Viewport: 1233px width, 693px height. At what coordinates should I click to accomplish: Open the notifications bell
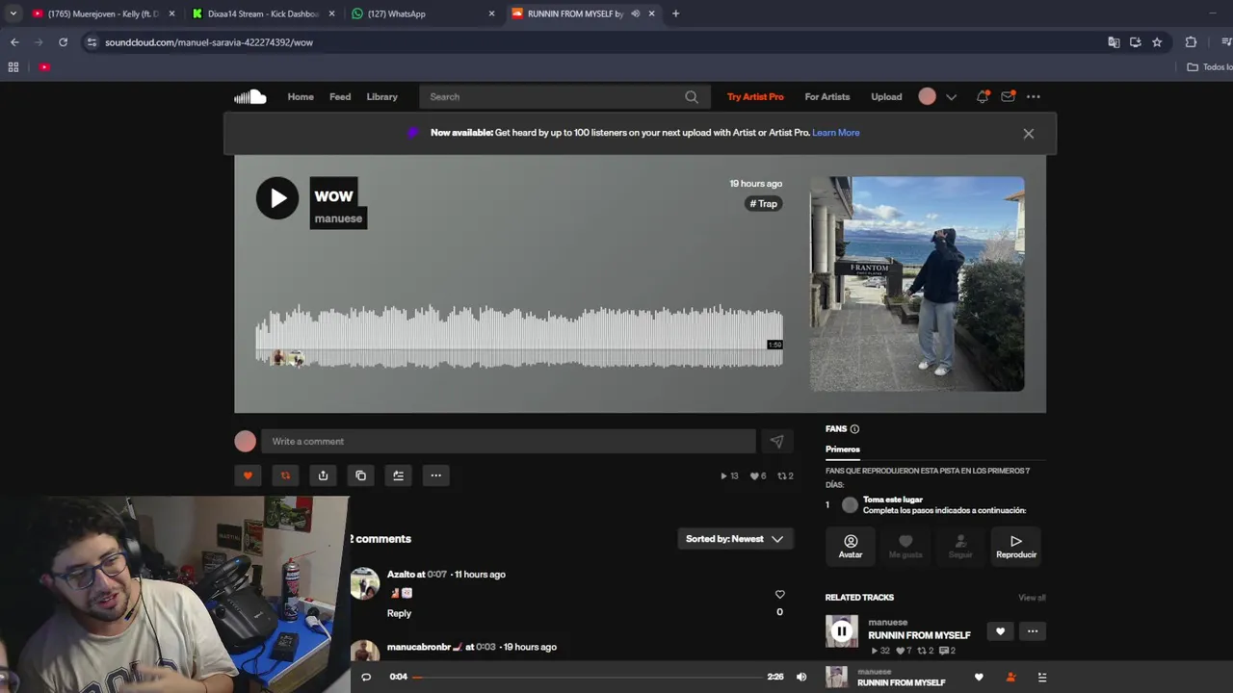click(x=983, y=96)
